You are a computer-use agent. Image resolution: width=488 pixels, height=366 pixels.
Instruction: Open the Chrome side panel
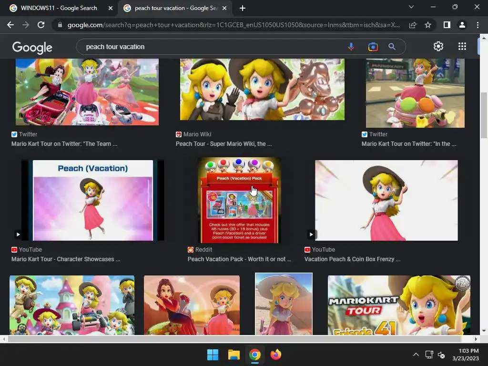[447, 25]
